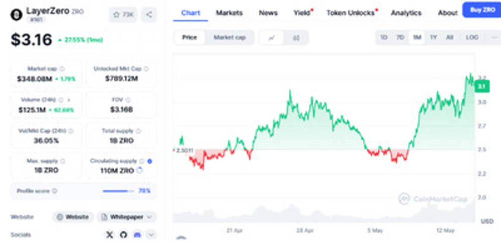
Task: Click the 3.1 current price tag on chart
Action: click(x=482, y=86)
